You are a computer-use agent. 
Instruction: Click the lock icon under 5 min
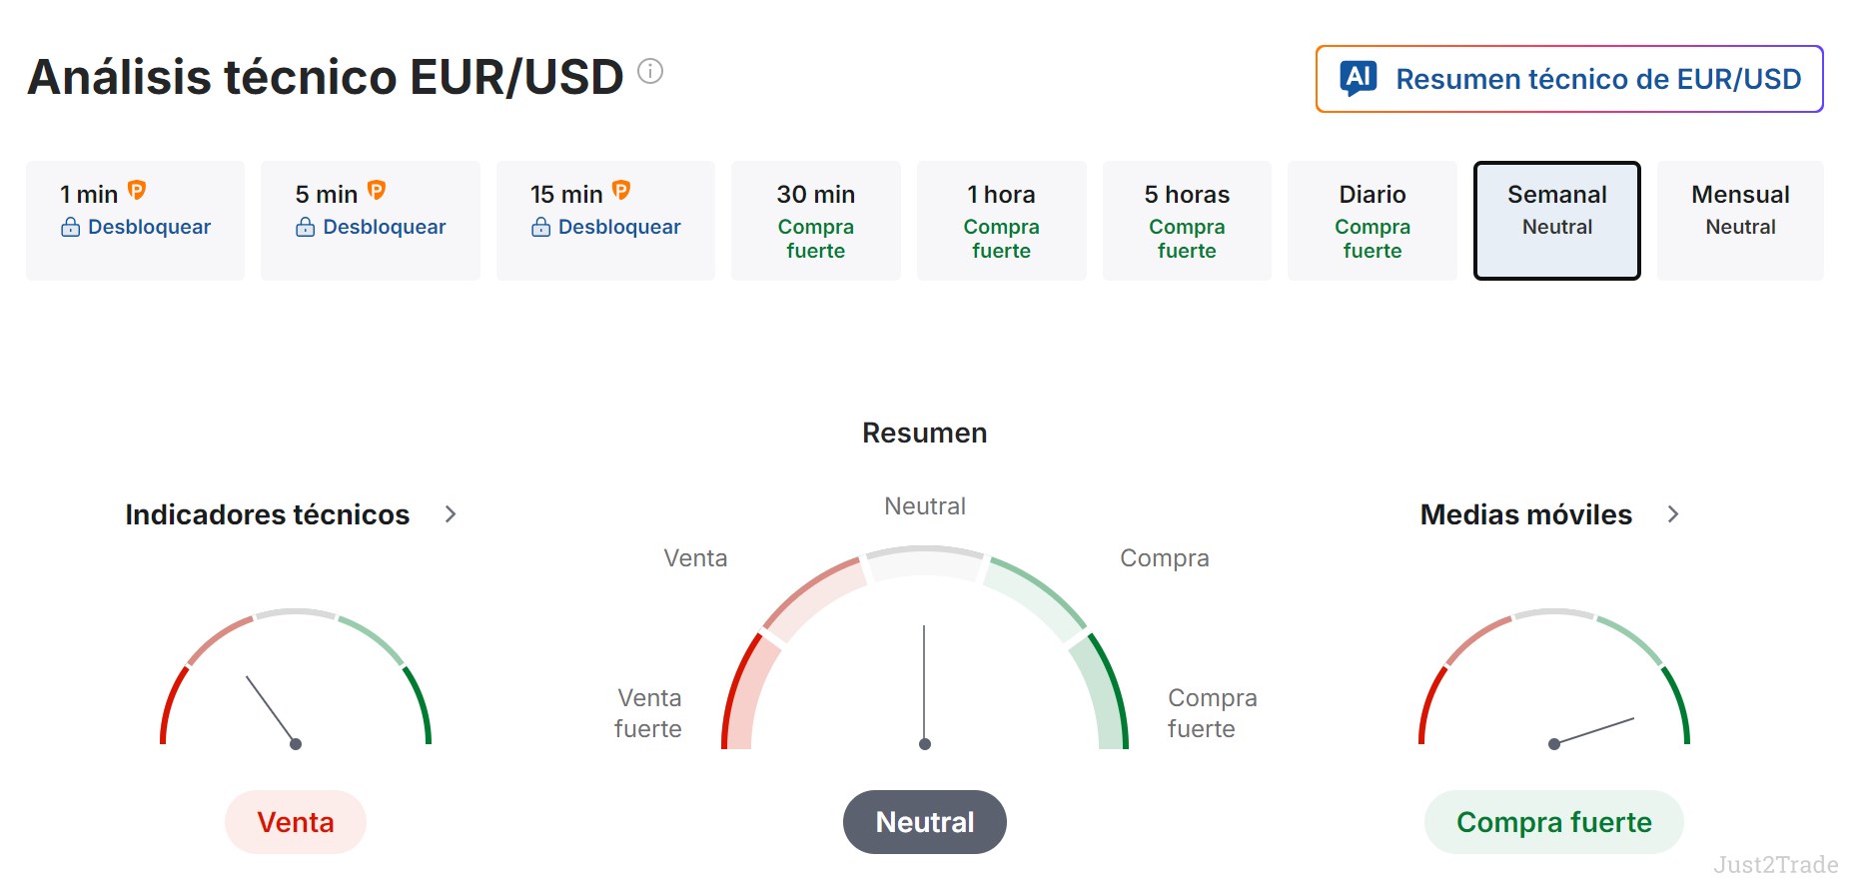306,227
